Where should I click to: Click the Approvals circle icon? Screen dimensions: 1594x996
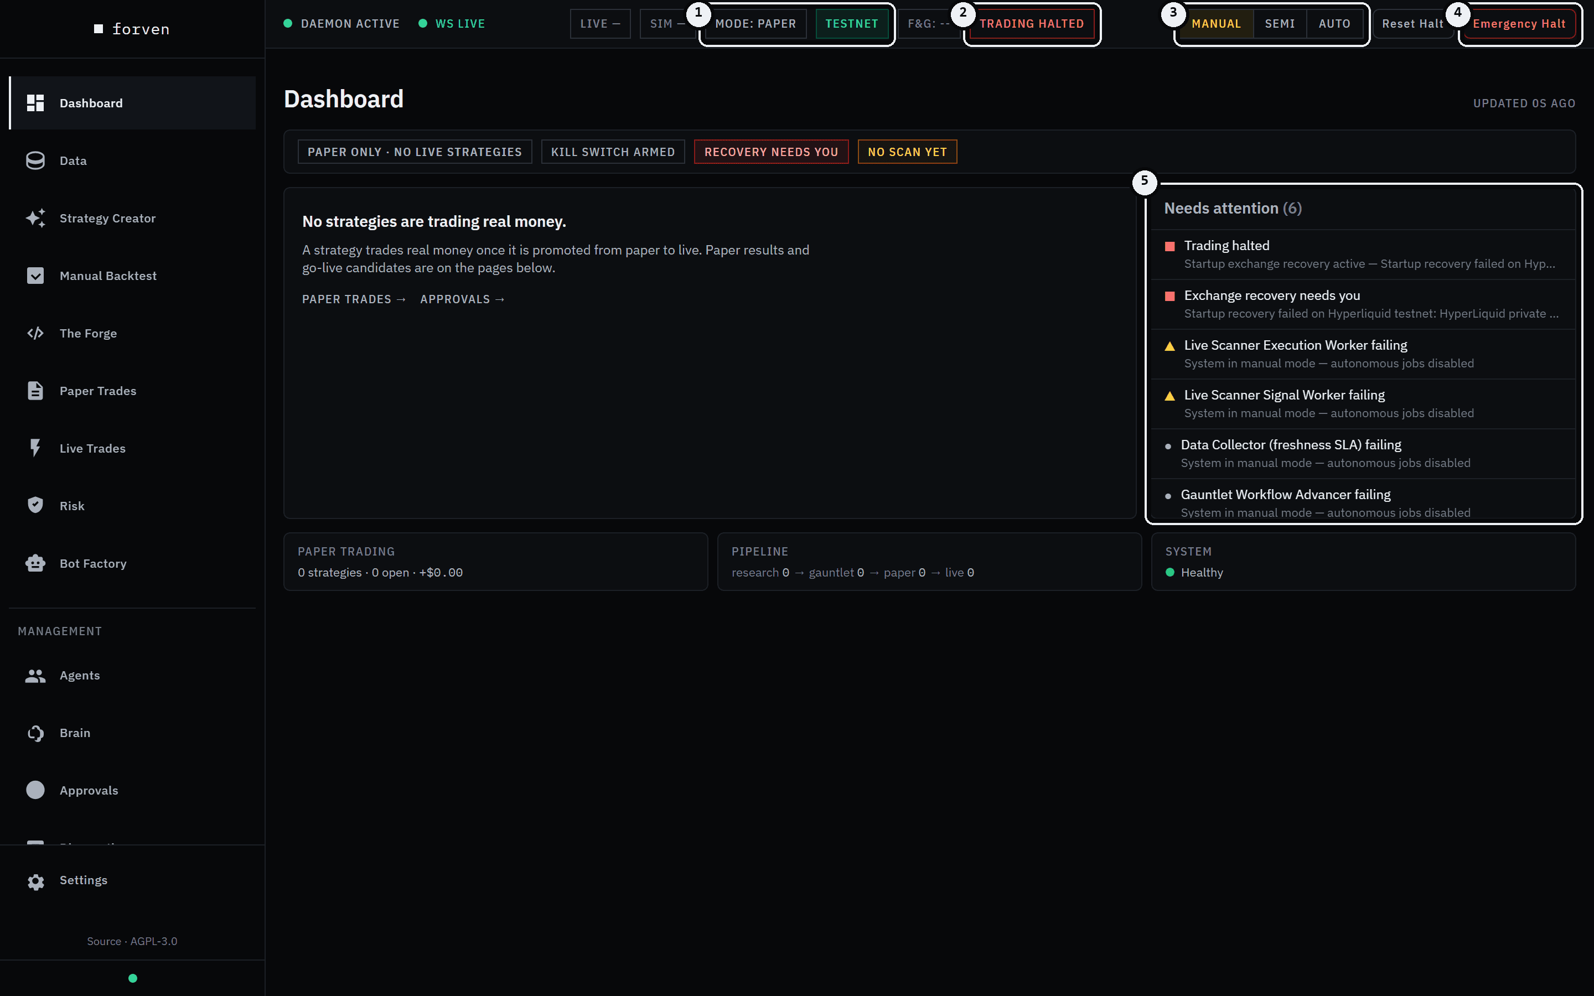35,790
